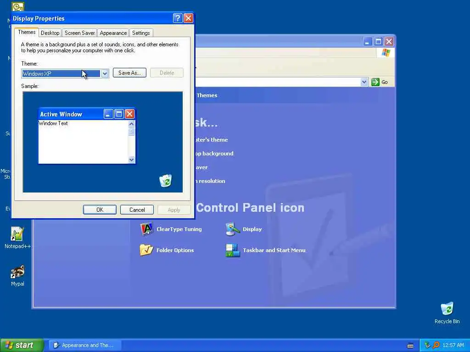
Task: Open the Display control panel icon
Action: [233, 229]
